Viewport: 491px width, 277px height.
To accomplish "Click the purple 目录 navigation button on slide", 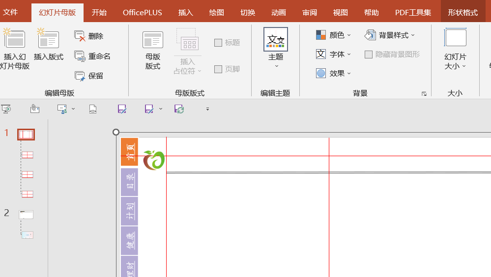I will (129, 182).
